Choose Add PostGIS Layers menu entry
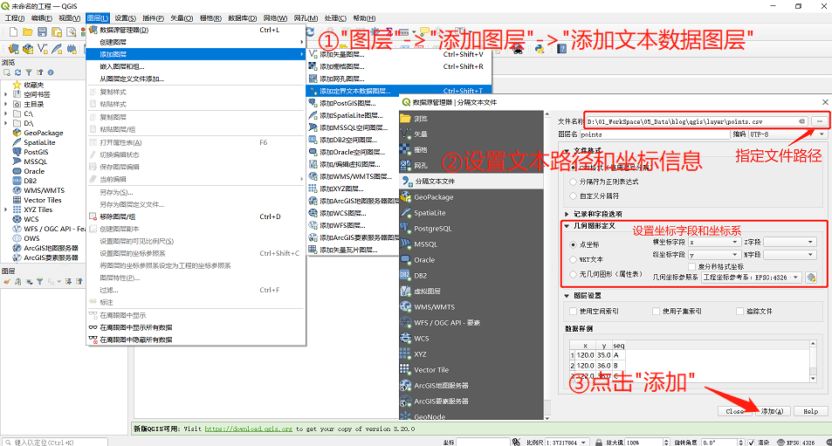This screenshot has height=446, width=832. click(x=353, y=103)
